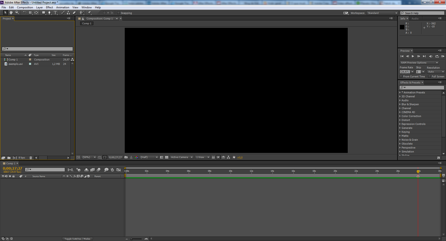The width and height of the screenshot is (446, 241).
Task: Select the Pen tool
Action: tap(50, 13)
